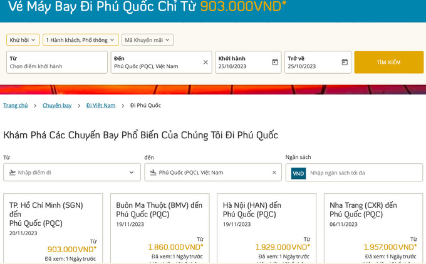The width and height of the screenshot is (426, 264).
Task: Click the 903.000VND* price in SGN card
Action: (71, 249)
